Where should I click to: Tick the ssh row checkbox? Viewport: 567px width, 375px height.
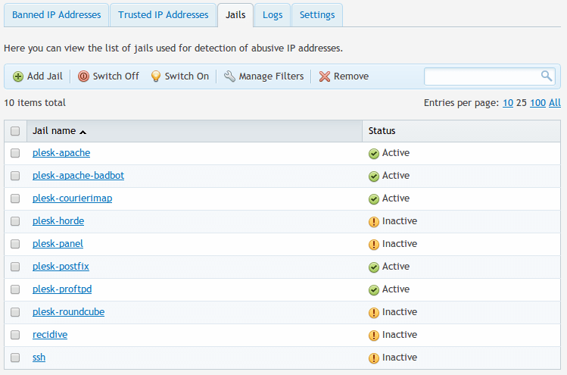pos(15,358)
